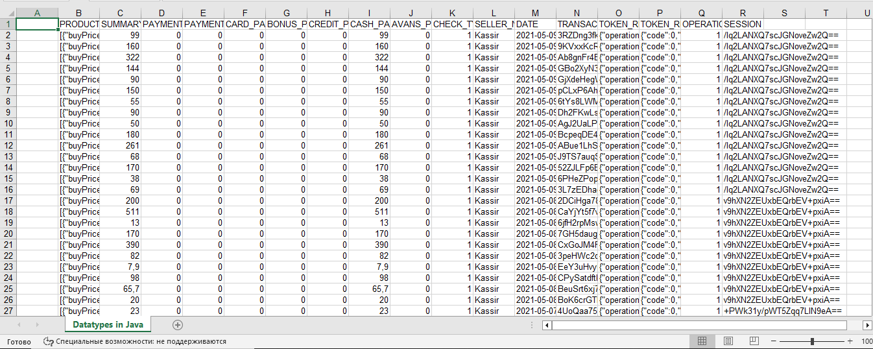Click the Select All corner triangle
Viewport: 873px width, 349px height.
pos(7,13)
